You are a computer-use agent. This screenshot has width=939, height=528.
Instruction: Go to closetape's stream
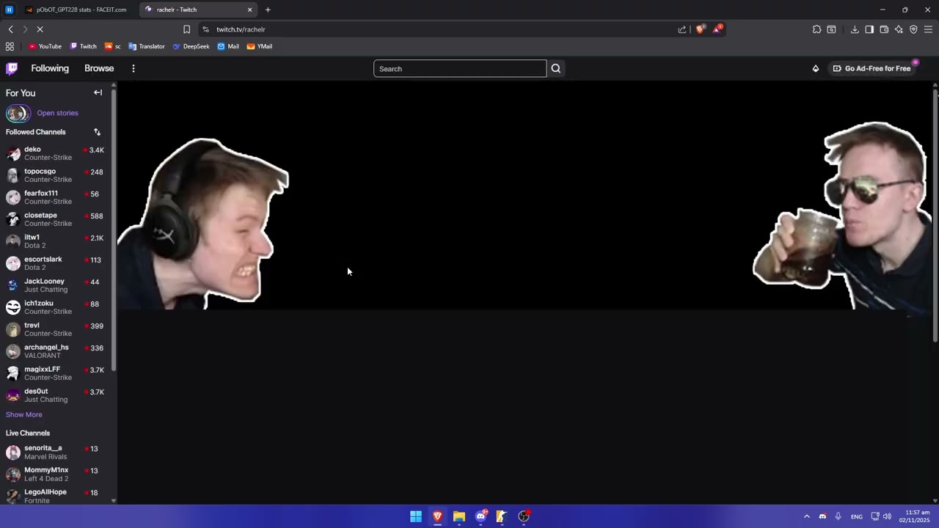57,219
